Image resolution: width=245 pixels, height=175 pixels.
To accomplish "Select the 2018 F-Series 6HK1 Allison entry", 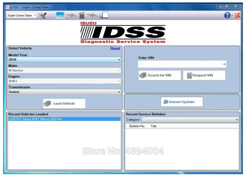I will (65, 119).
